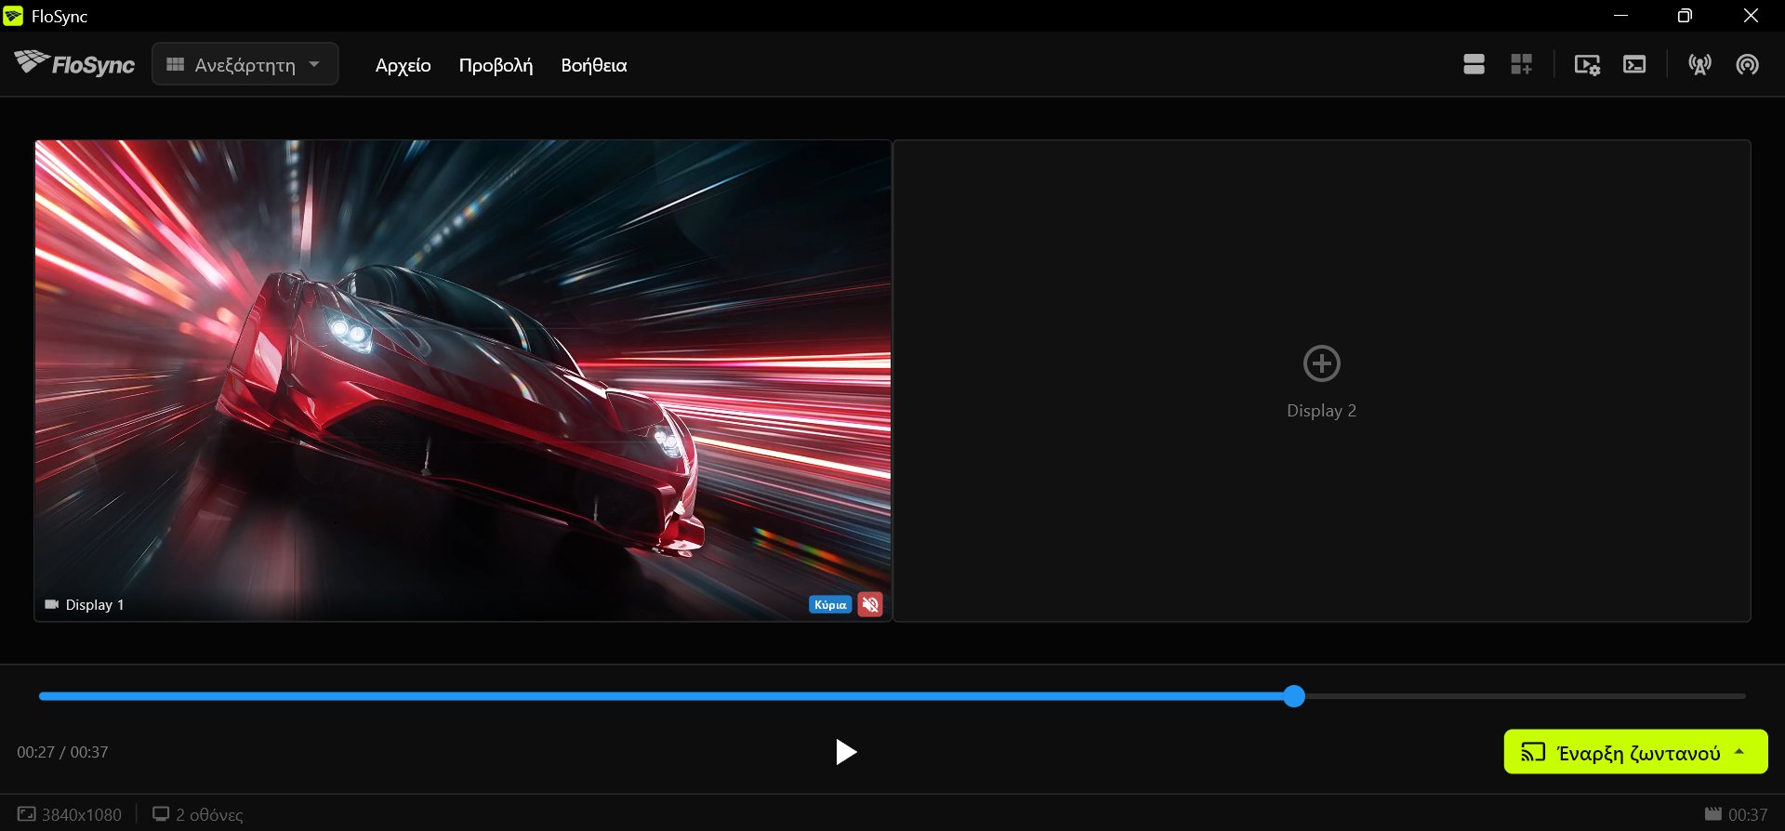Image resolution: width=1785 pixels, height=831 pixels.
Task: Click the playback progress slider handle
Action: coord(1294,696)
